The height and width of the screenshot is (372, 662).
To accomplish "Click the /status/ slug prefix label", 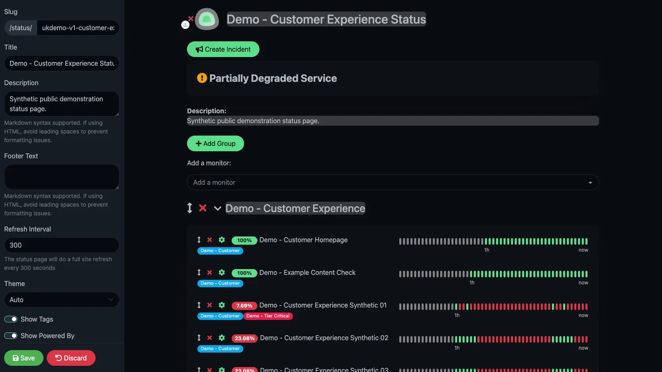I will pyautogui.click(x=21, y=28).
